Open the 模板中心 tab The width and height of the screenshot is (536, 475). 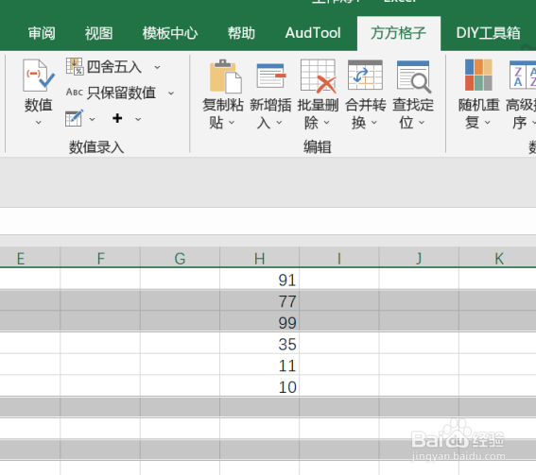(170, 33)
